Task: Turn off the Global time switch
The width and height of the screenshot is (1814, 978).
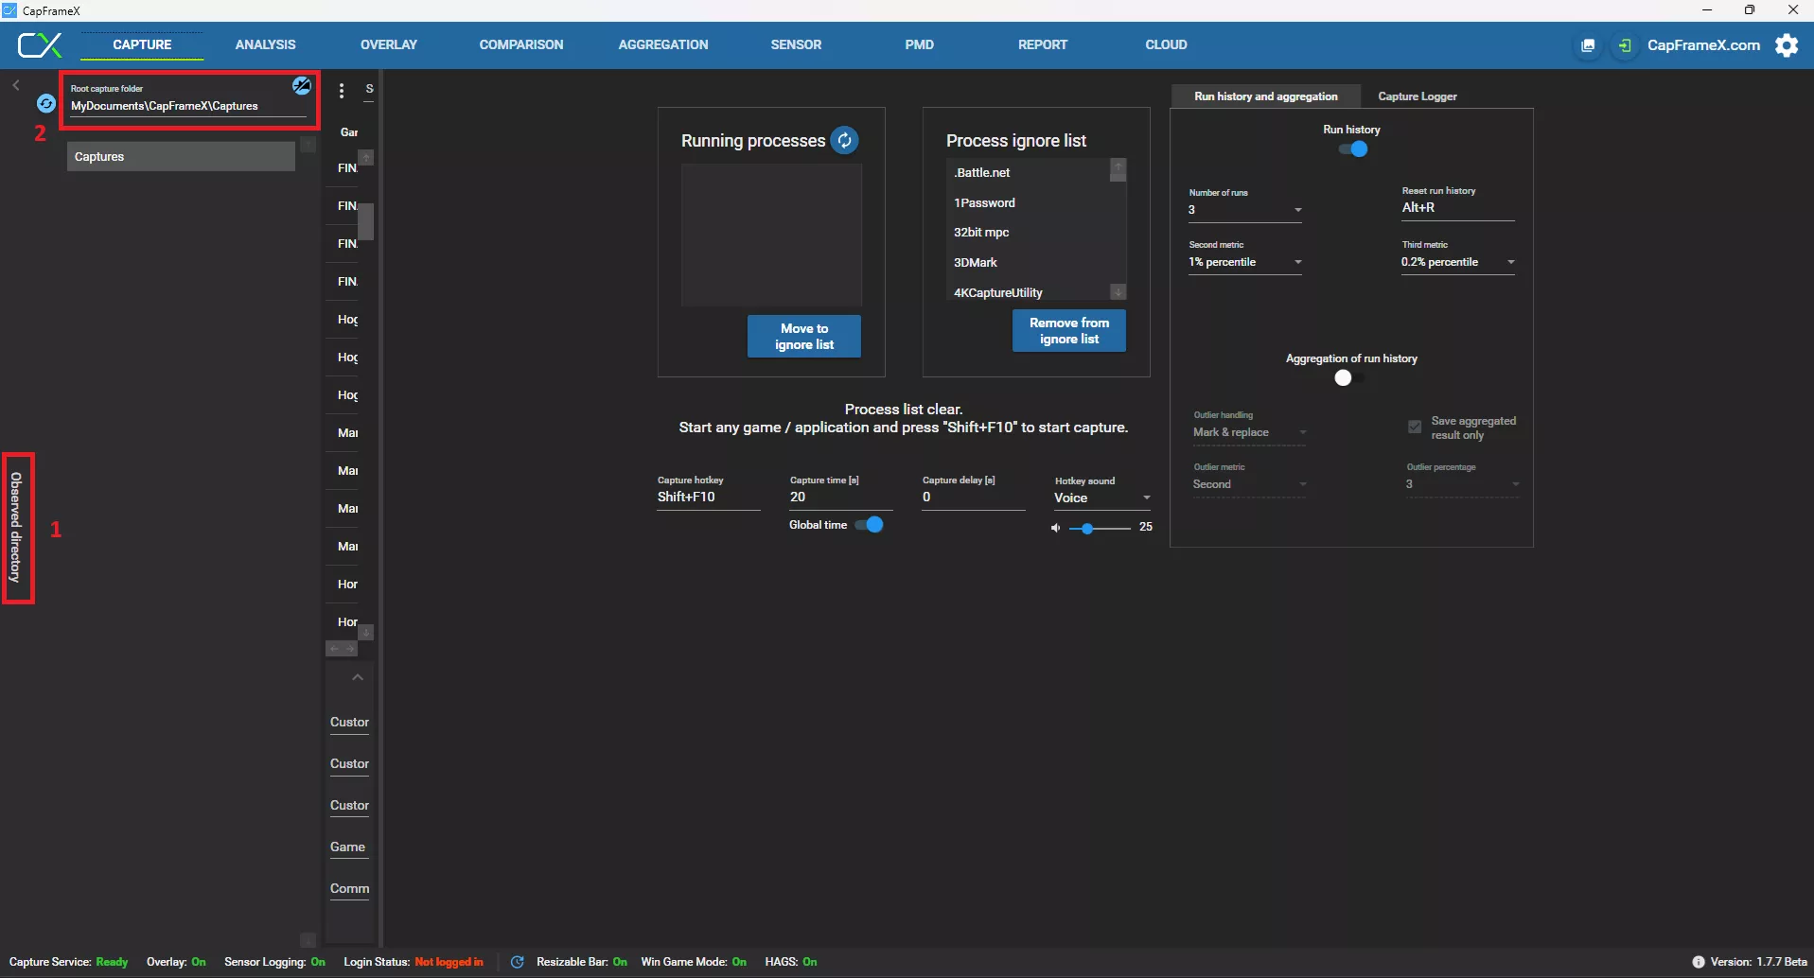Action: tap(869, 525)
